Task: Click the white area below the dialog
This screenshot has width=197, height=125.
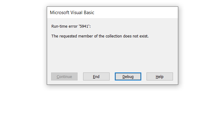Action: click(112, 104)
